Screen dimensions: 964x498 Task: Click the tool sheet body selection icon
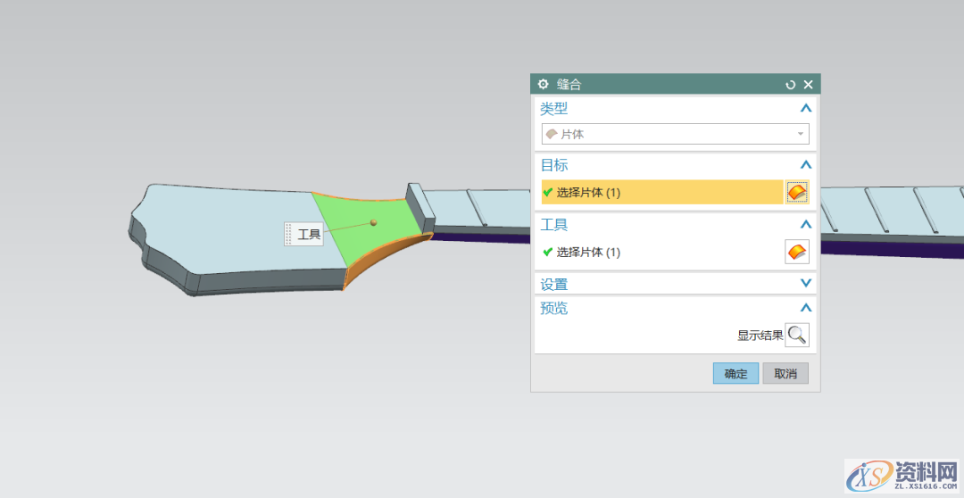tap(797, 252)
